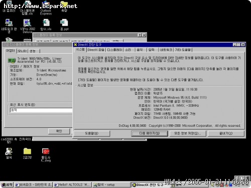Screen dimensions: 251x188
Task: Click 확인 in the advanced display window
Action: (59, 131)
